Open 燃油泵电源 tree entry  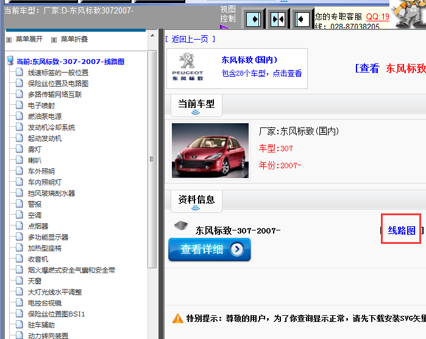pyautogui.click(x=45, y=116)
